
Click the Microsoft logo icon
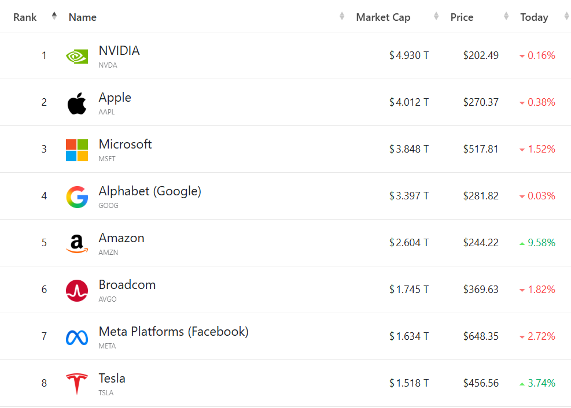[x=77, y=150]
